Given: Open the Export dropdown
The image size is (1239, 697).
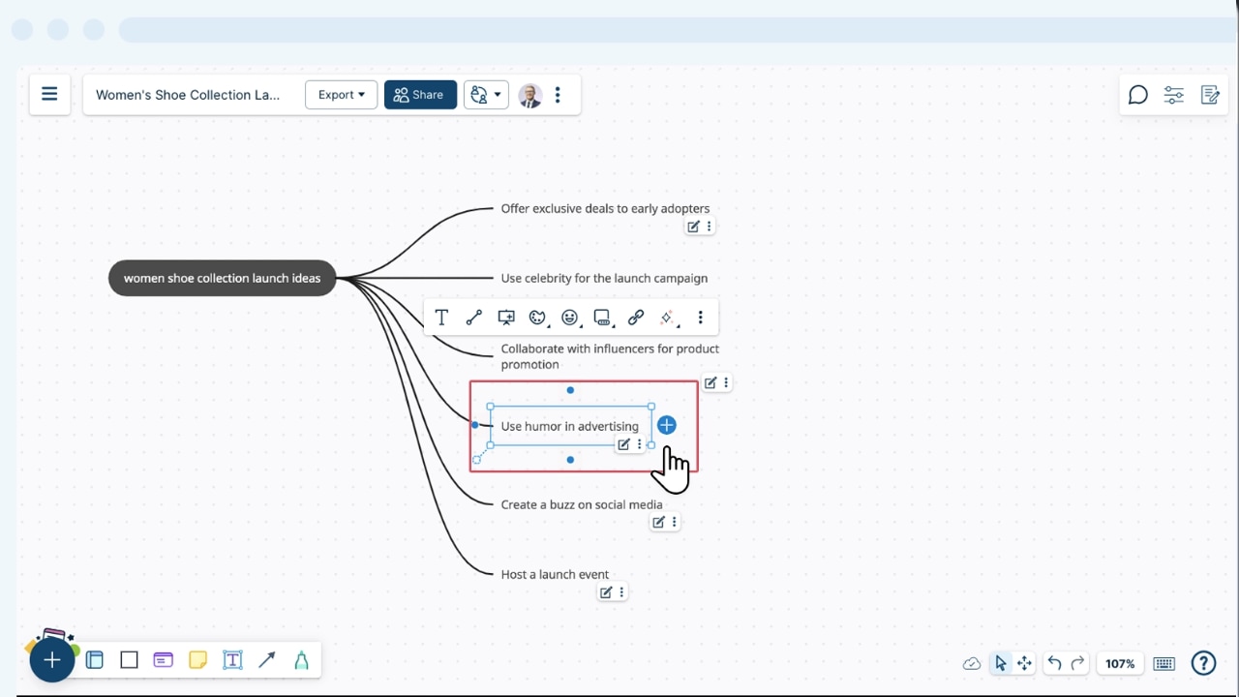Looking at the screenshot, I should pyautogui.click(x=341, y=95).
